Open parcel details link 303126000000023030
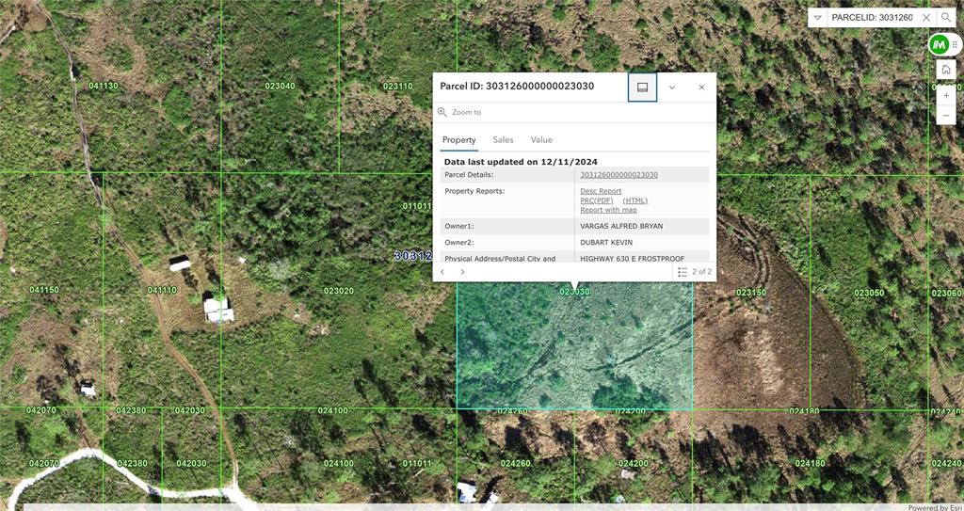This screenshot has height=511, width=964. (x=619, y=175)
